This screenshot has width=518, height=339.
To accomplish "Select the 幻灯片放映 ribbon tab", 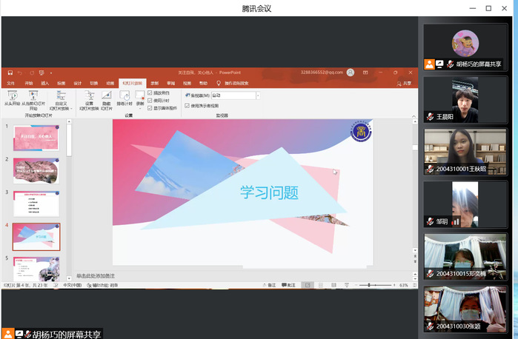I will (132, 83).
